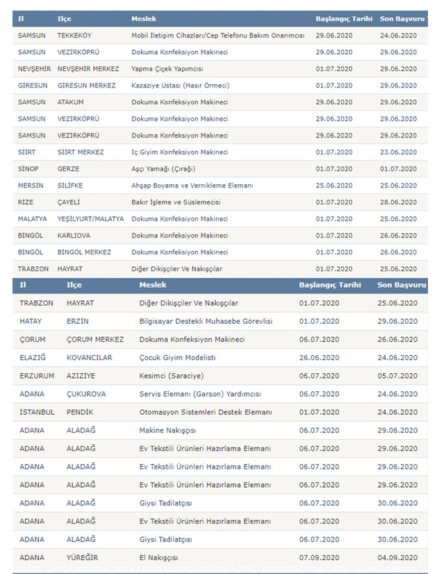Open the Mobil İletişim Cihazları/Cep Telefonu Bakım Onarımcısı listing
Image resolution: width=437 pixels, height=574 pixels.
tap(217, 35)
